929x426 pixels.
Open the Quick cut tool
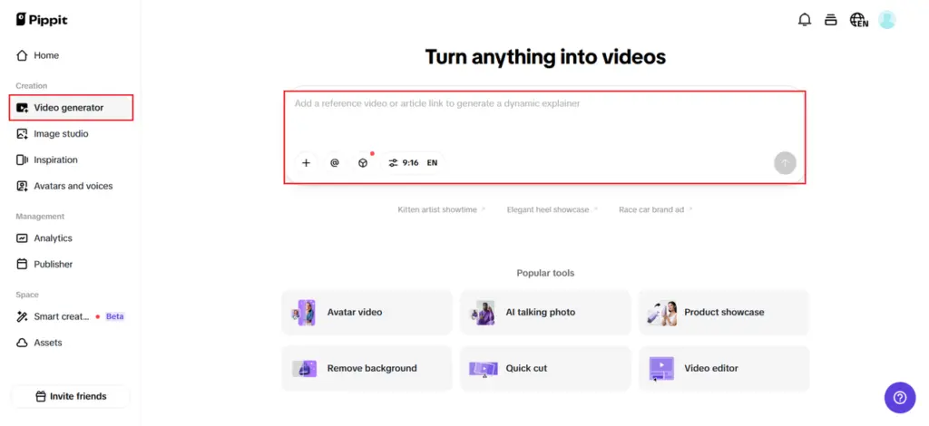click(545, 369)
